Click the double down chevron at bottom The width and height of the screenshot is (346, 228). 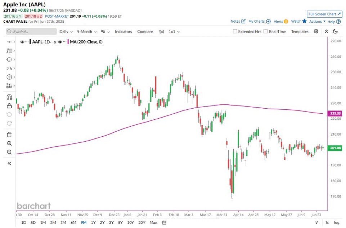(x=316, y=223)
